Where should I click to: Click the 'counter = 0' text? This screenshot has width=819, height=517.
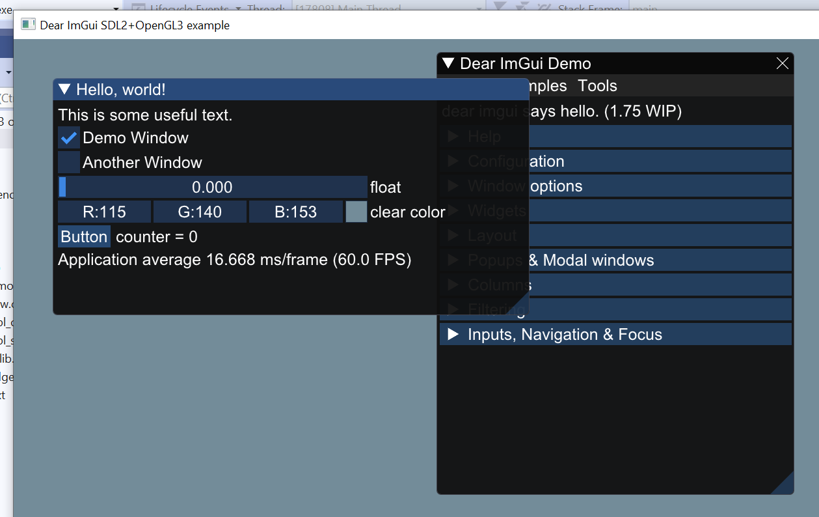click(x=157, y=237)
